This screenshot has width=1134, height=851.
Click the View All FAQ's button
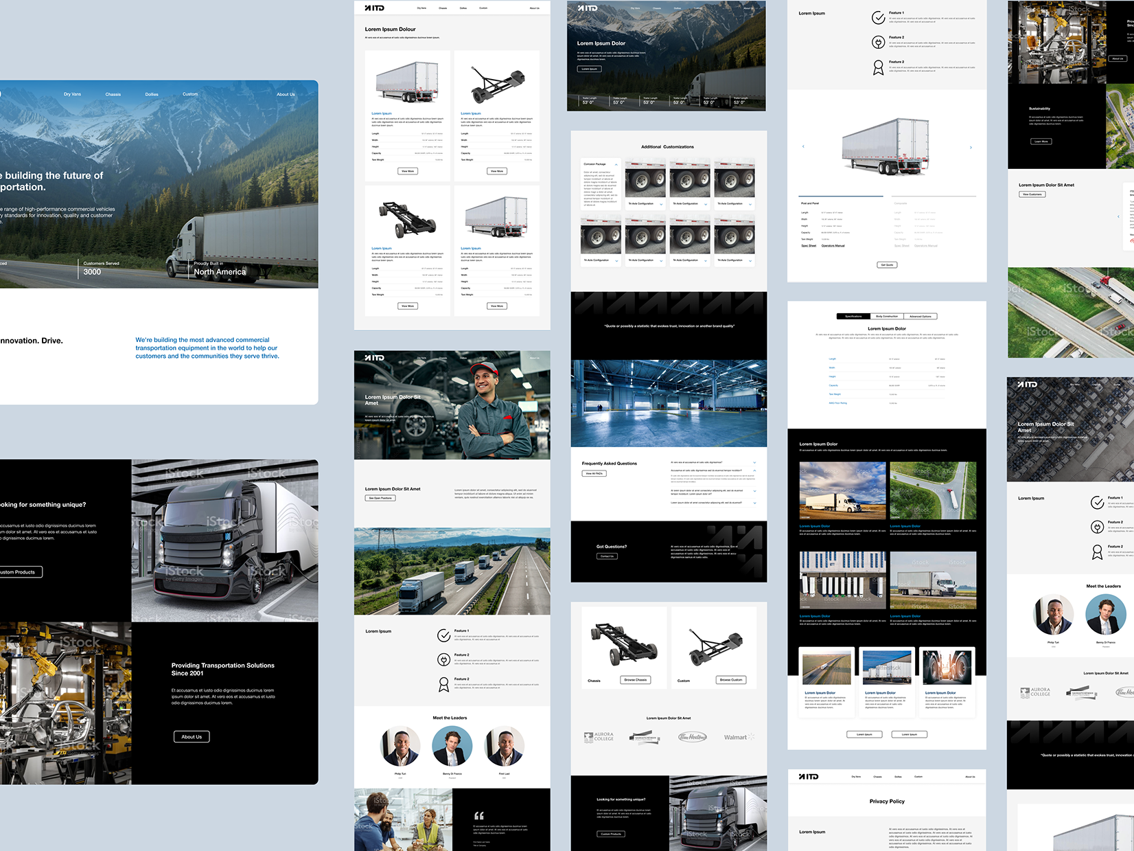click(x=594, y=473)
